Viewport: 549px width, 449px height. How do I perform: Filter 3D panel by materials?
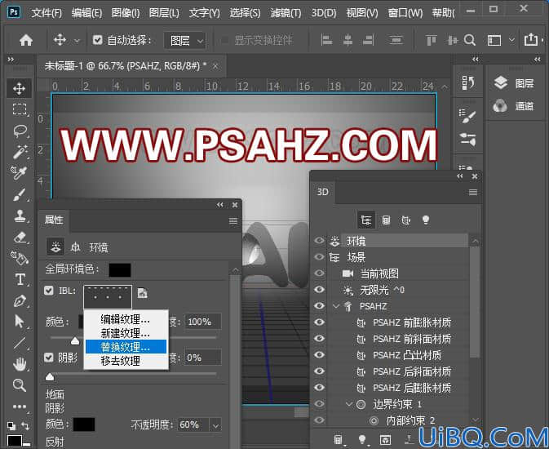405,220
